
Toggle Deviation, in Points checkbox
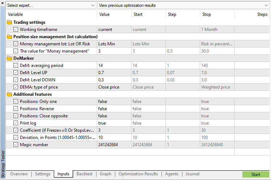coord(16,138)
